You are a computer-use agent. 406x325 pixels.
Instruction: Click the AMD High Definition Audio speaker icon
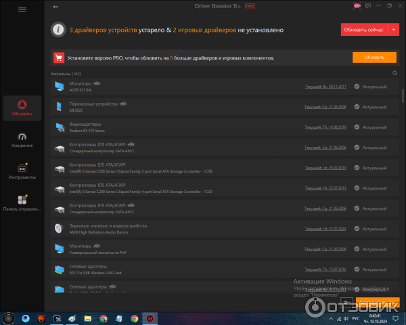pos(59,228)
